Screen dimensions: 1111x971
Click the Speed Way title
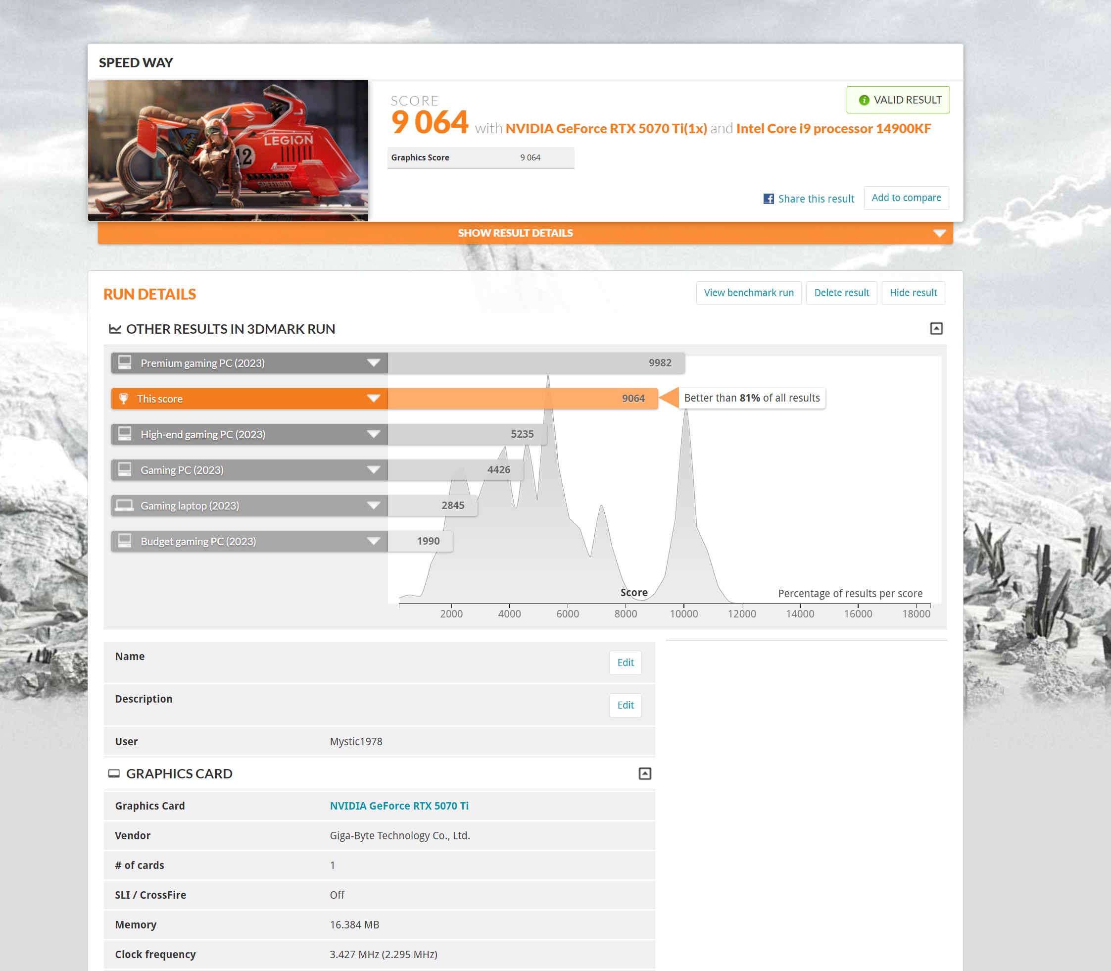(136, 63)
